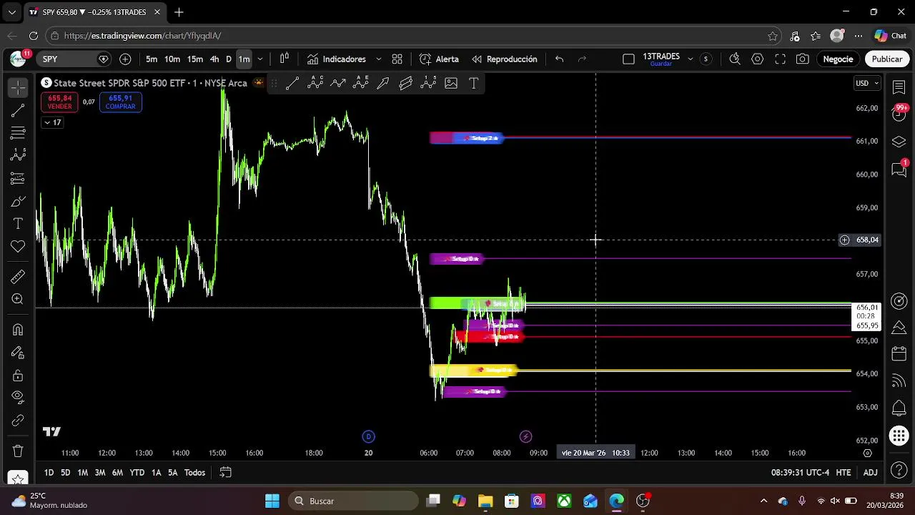Open the object tree layers panel
This screenshot has width=915, height=515.
899,142
